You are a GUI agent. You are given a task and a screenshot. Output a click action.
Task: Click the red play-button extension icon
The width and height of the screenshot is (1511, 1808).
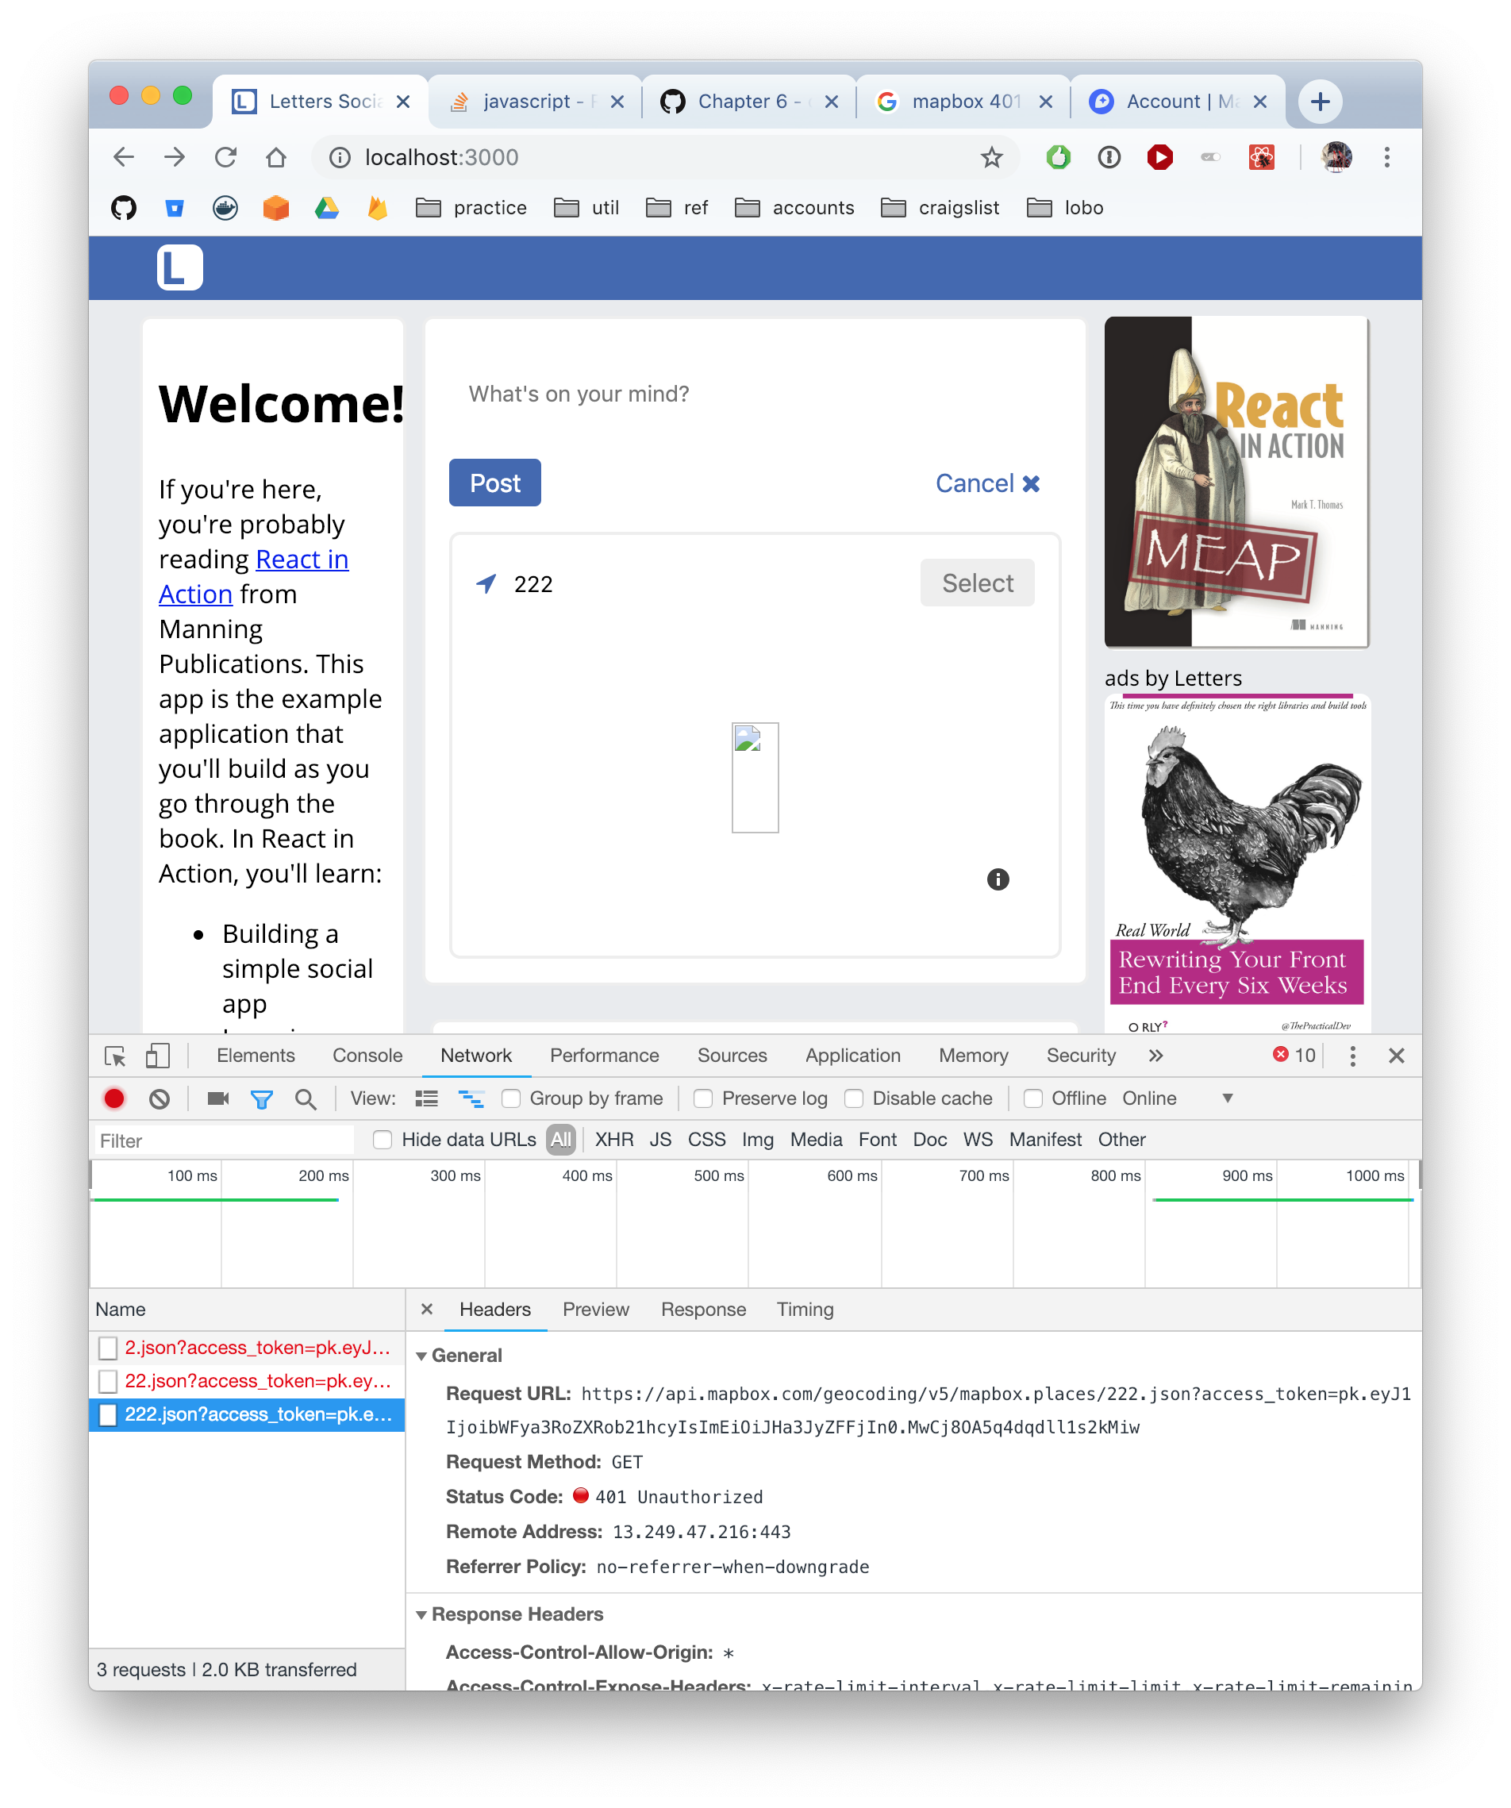(x=1159, y=158)
